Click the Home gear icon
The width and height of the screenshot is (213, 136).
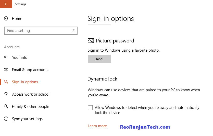[x=6, y=18]
